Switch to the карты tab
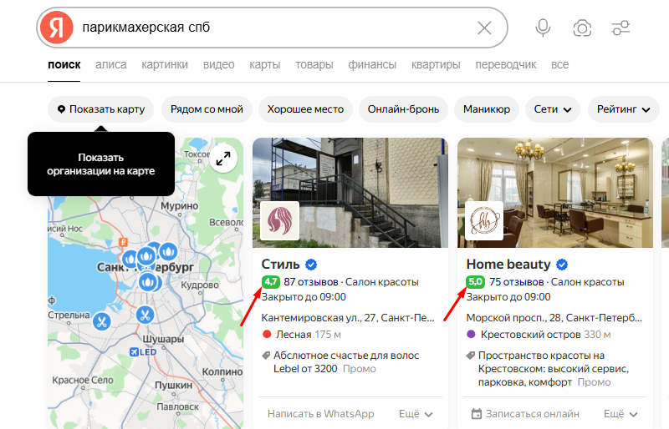This screenshot has width=669, height=429. pos(265,65)
